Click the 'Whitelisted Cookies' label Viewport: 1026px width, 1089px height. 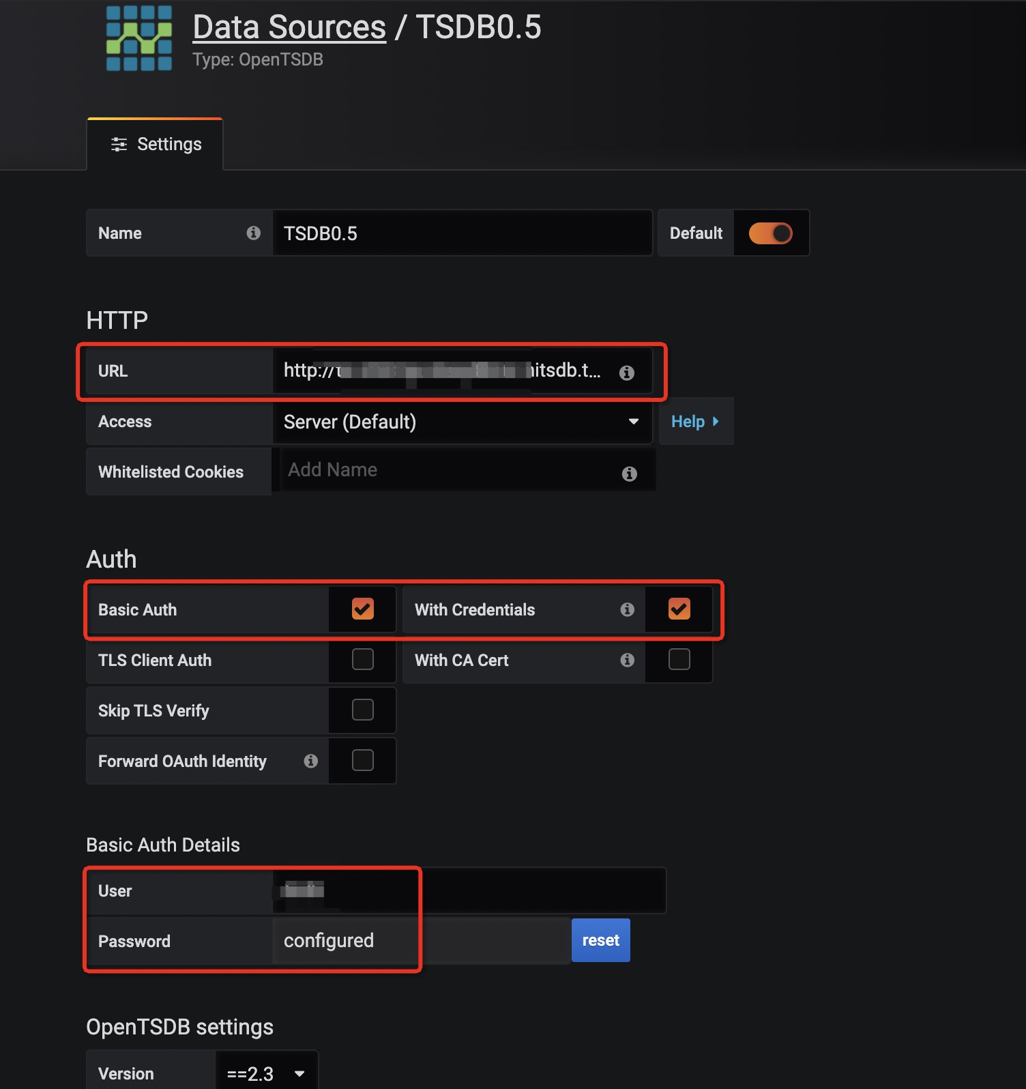(x=171, y=472)
